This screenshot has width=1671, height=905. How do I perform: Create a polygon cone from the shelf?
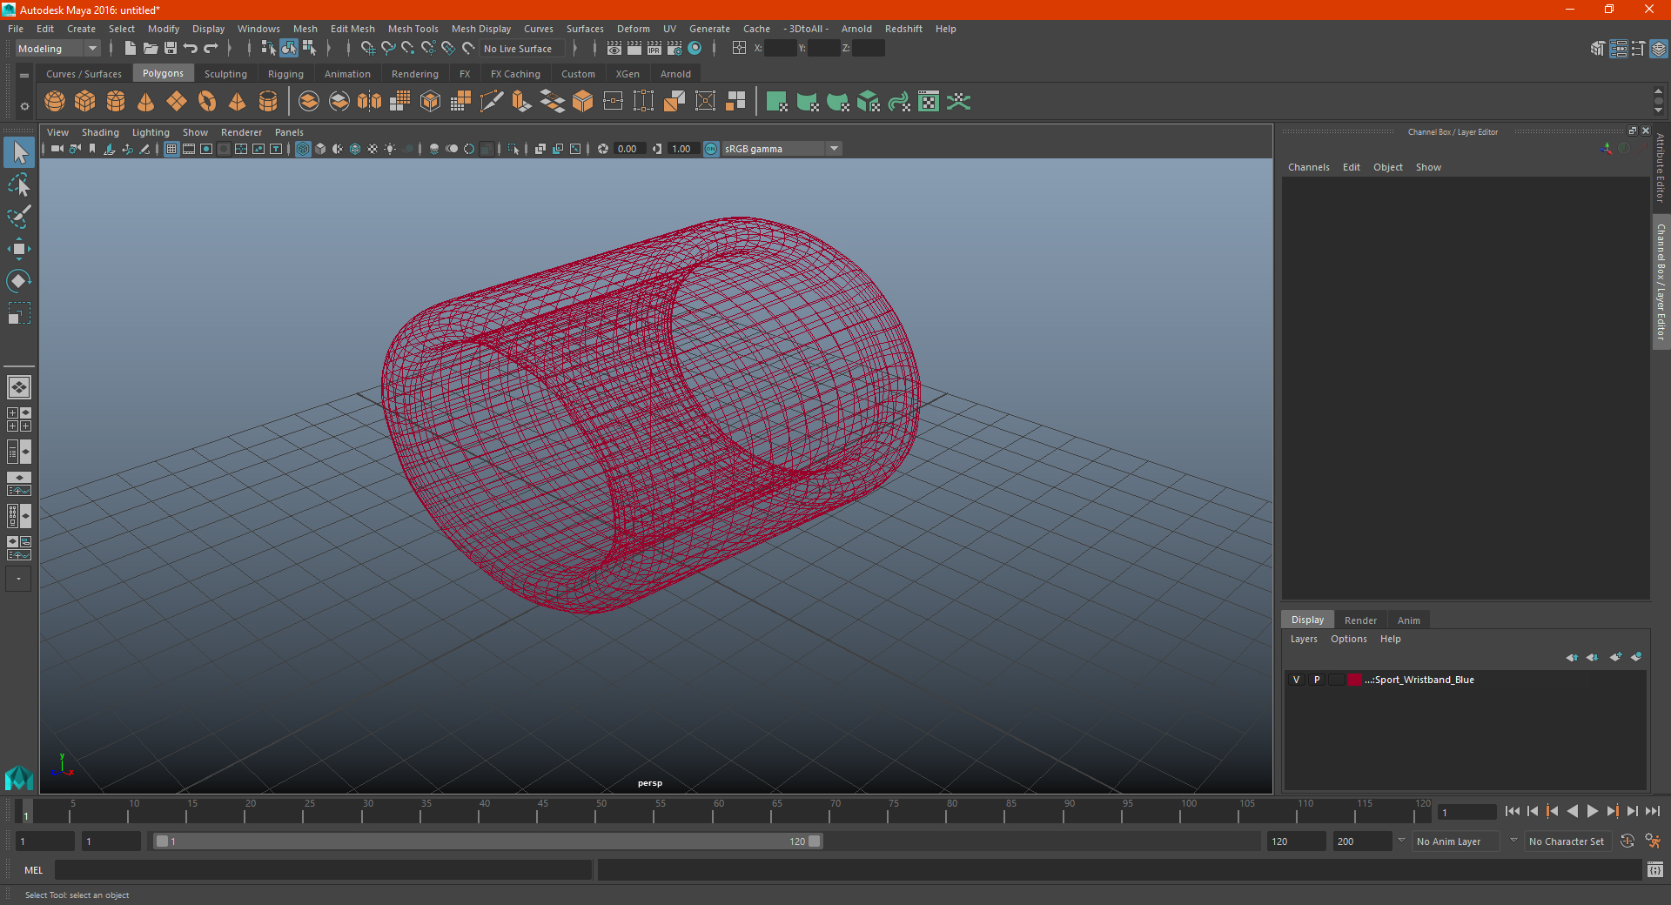[146, 102]
